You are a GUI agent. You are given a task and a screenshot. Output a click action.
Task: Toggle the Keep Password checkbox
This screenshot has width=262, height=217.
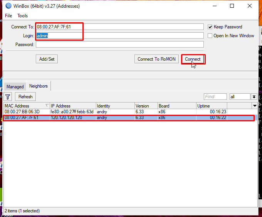point(210,27)
